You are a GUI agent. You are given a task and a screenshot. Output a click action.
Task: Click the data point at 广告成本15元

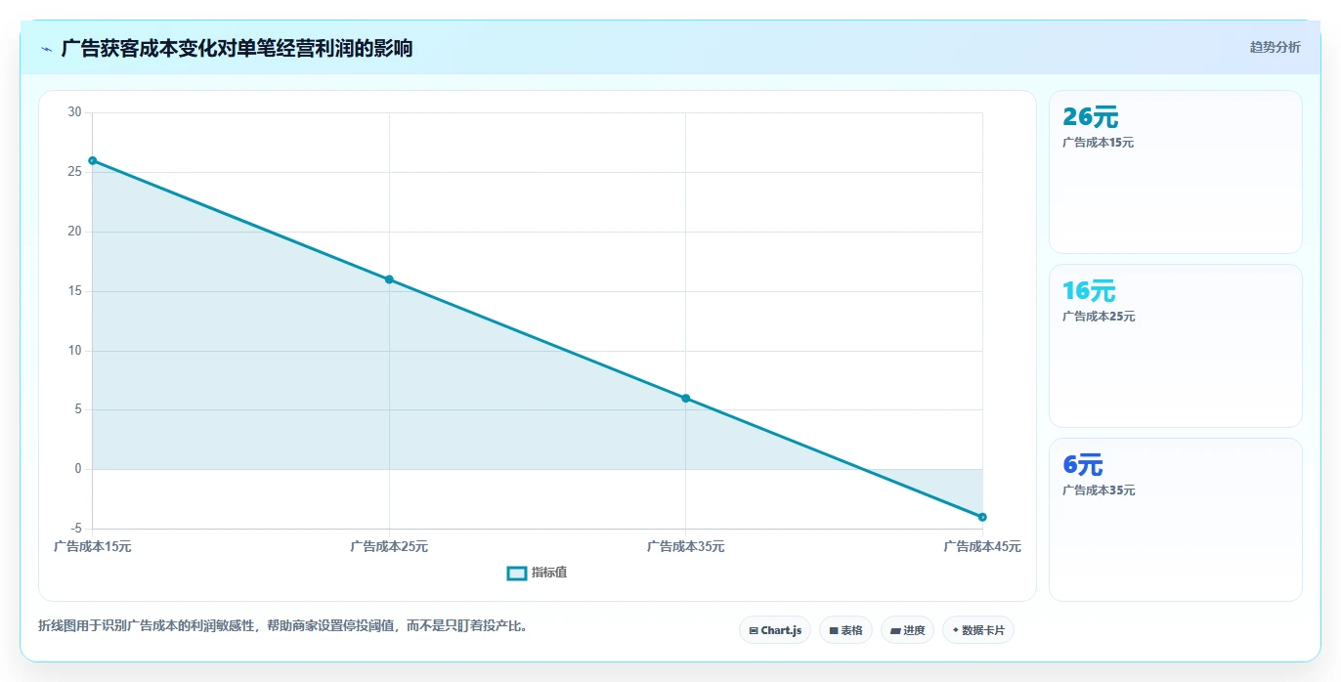[93, 160]
